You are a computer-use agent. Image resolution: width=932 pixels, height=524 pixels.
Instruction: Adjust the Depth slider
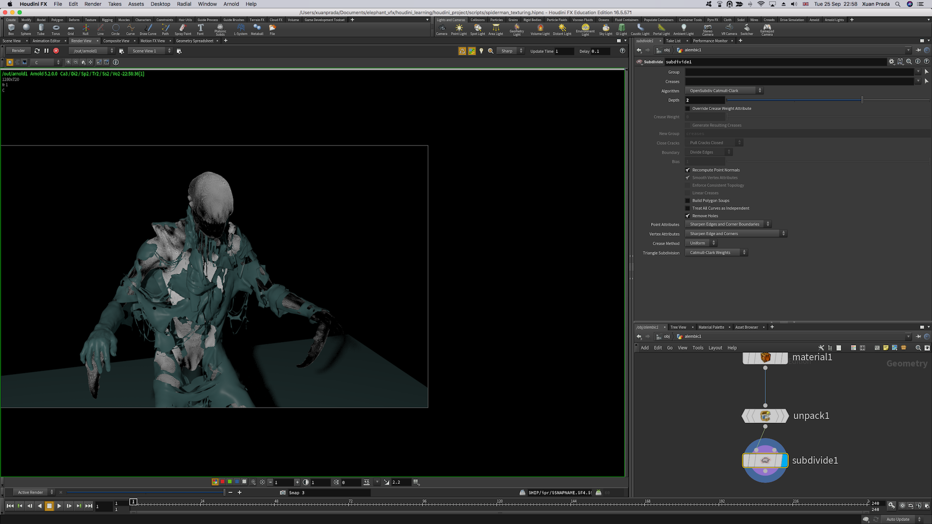tap(828, 100)
